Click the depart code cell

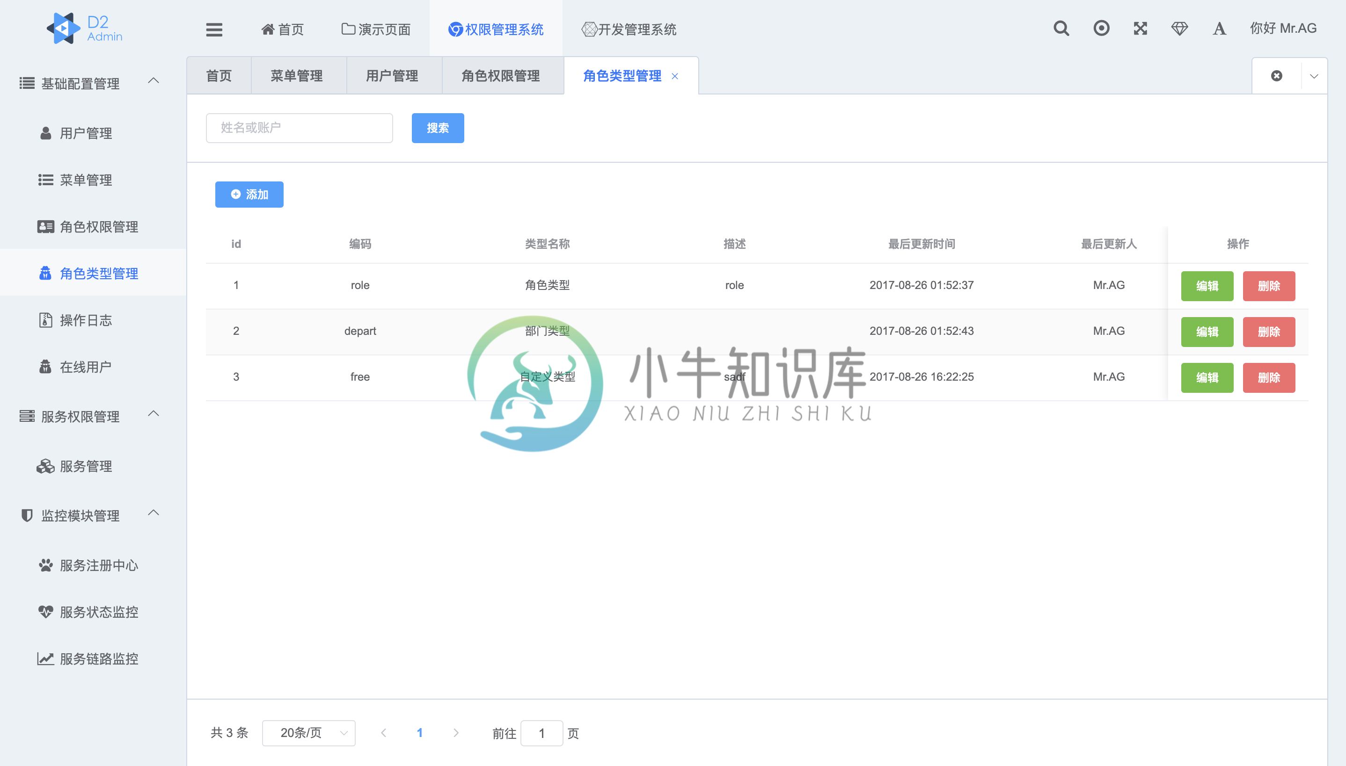[x=360, y=331]
